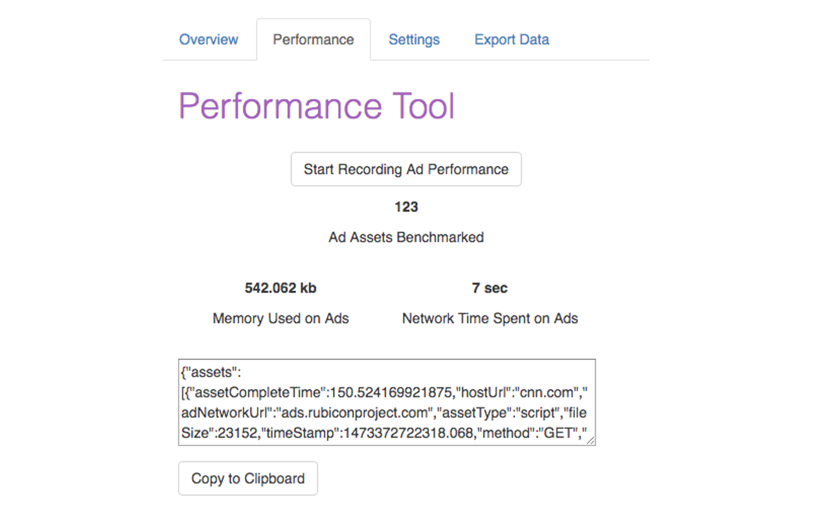Place cursor on the GET method value
This screenshot has width=829, height=518.
point(558,433)
